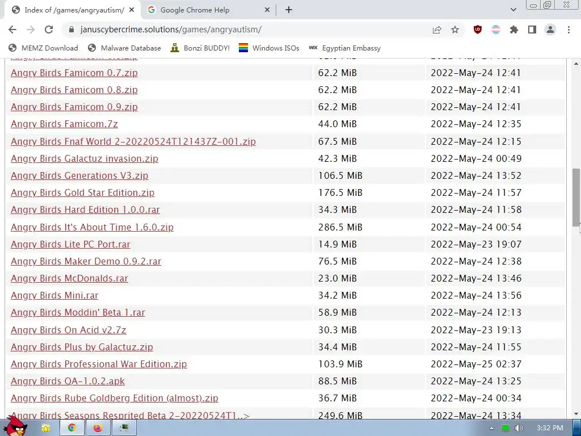Click the date 2022-May-23 19:07

coord(476,244)
